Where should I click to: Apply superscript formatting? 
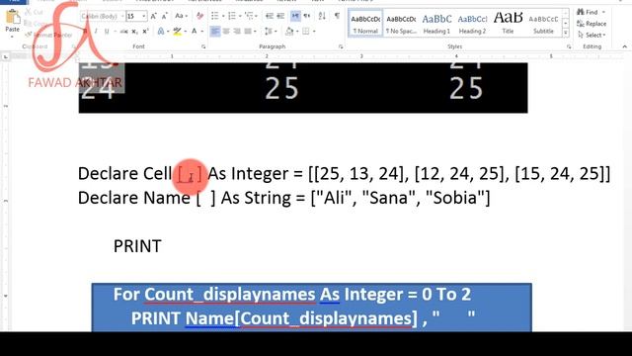pyautogui.click(x=145, y=31)
